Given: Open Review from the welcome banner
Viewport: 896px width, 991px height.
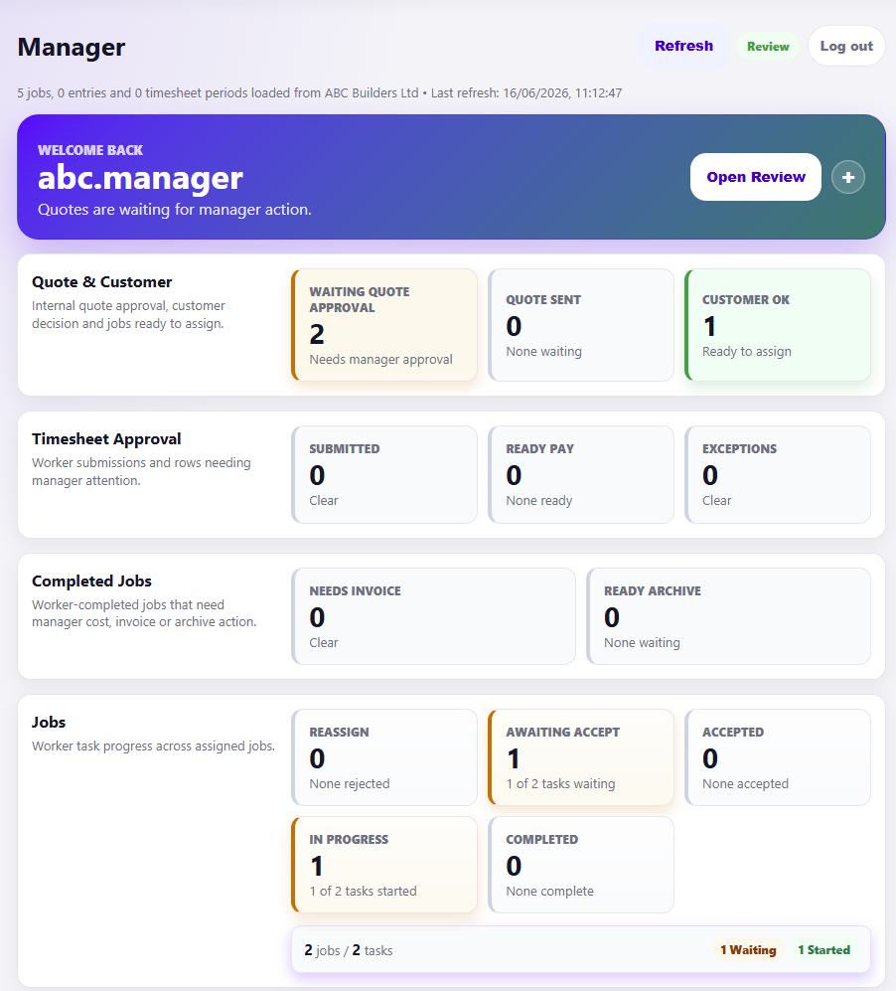Looking at the screenshot, I should pos(756,177).
